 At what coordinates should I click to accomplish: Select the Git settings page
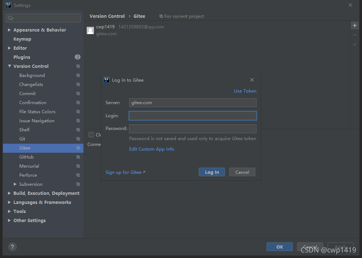click(x=22, y=139)
